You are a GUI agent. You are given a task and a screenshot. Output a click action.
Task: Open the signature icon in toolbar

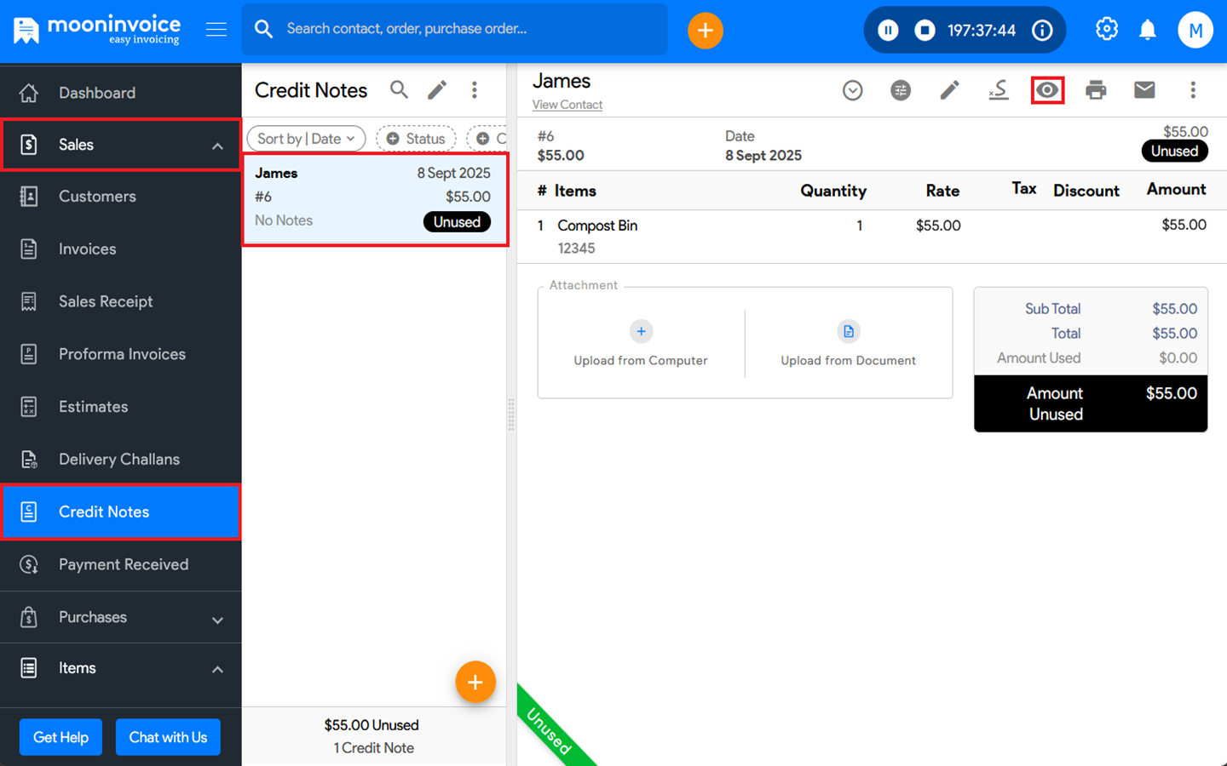pyautogui.click(x=999, y=90)
